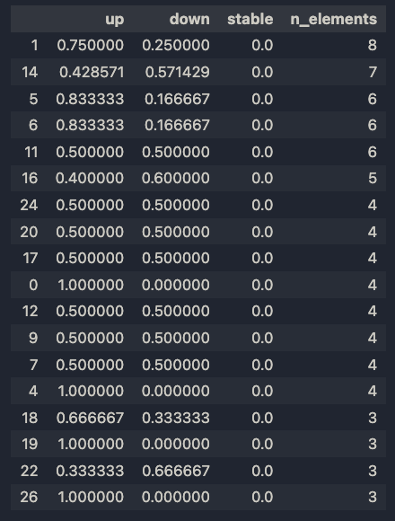Click n_elements value 7

(373, 72)
